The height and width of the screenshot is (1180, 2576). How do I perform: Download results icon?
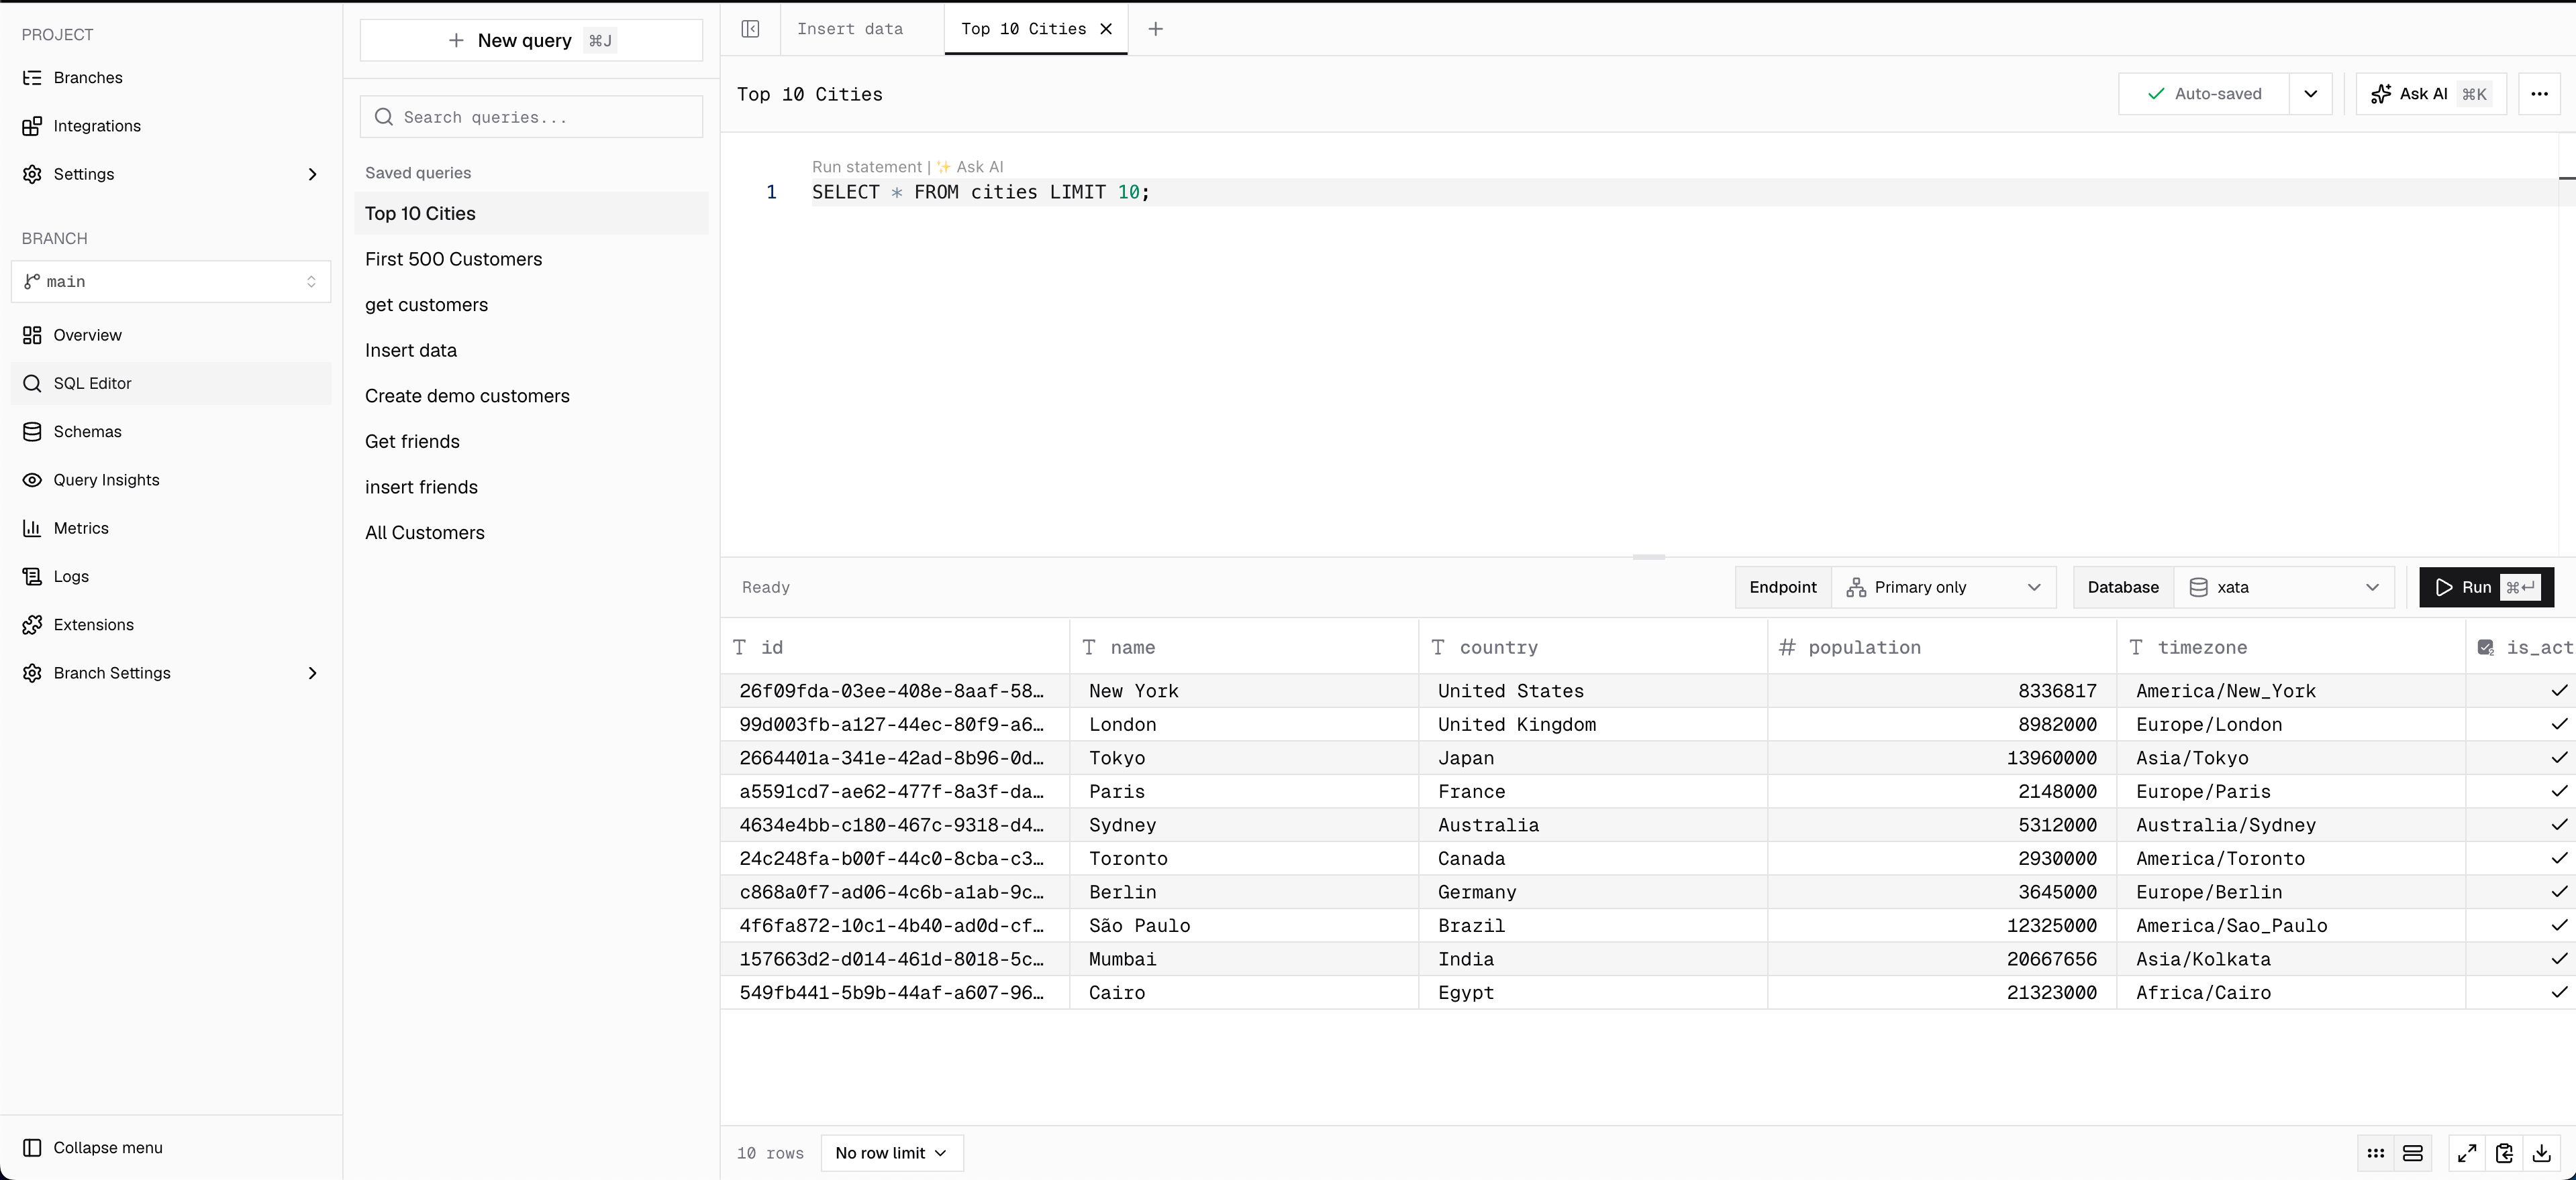2541,1153
